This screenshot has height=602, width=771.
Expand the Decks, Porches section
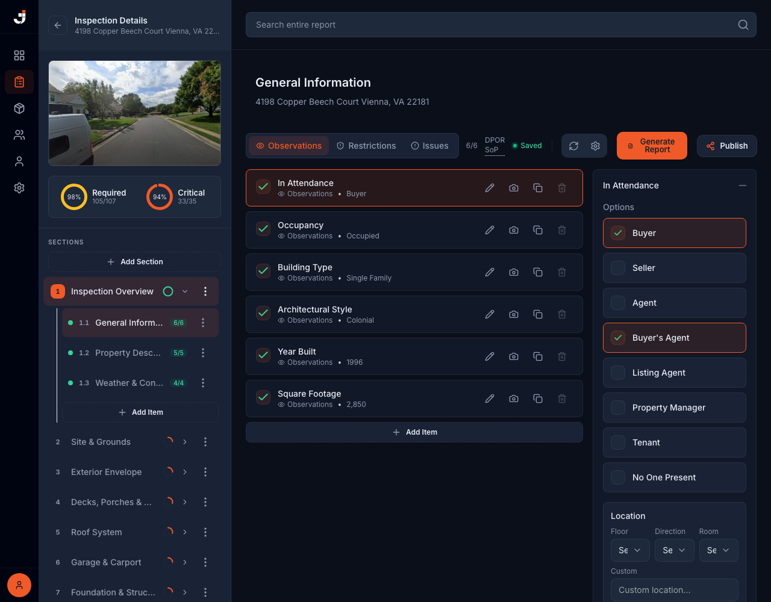coord(185,502)
